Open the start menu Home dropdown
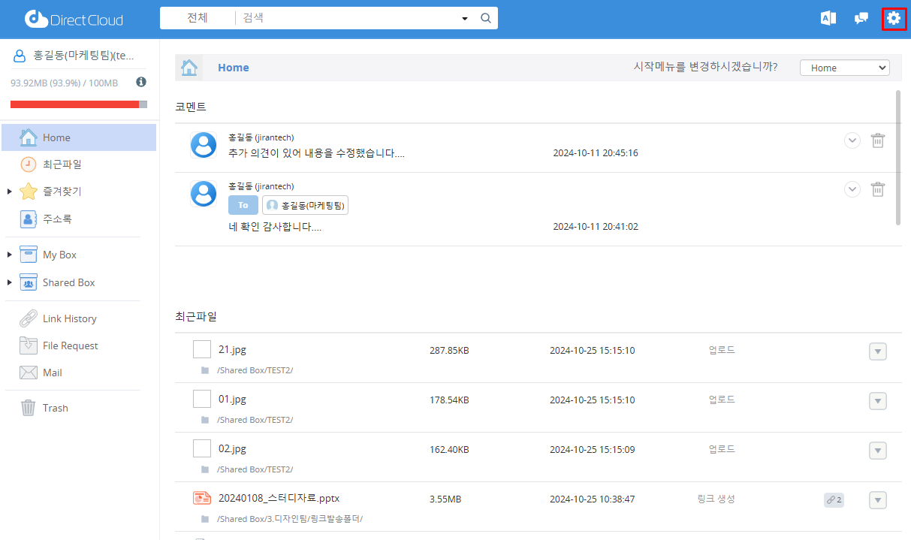Screen dimensions: 911x540 pyautogui.click(x=845, y=68)
